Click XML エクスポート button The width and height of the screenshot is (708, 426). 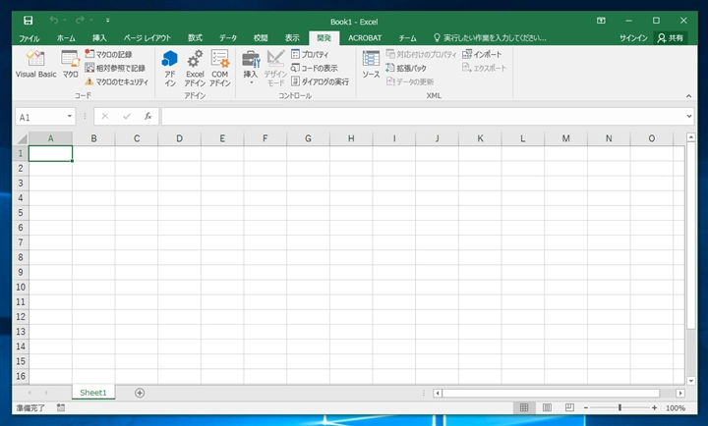point(484,68)
